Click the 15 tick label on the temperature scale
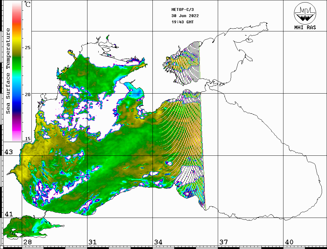Viewport: 327px width, 249px height. click(27, 139)
